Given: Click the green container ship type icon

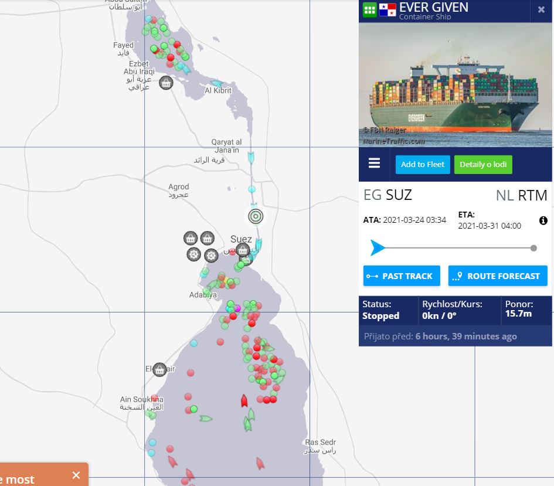Looking at the screenshot, I should [369, 9].
